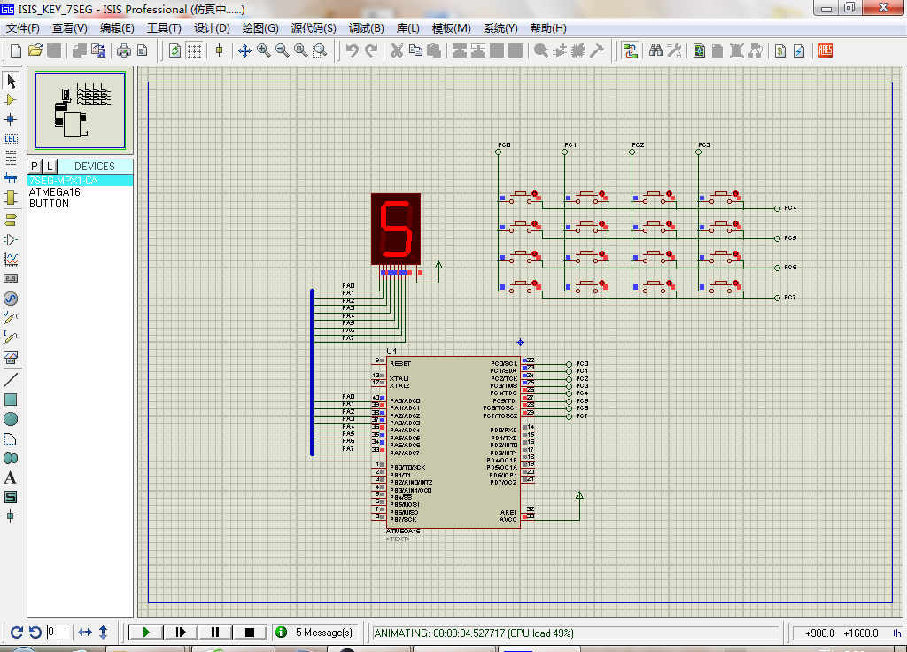This screenshot has height=652, width=907.
Task: Click the Search and Tag binoculars icon
Action: (x=655, y=50)
